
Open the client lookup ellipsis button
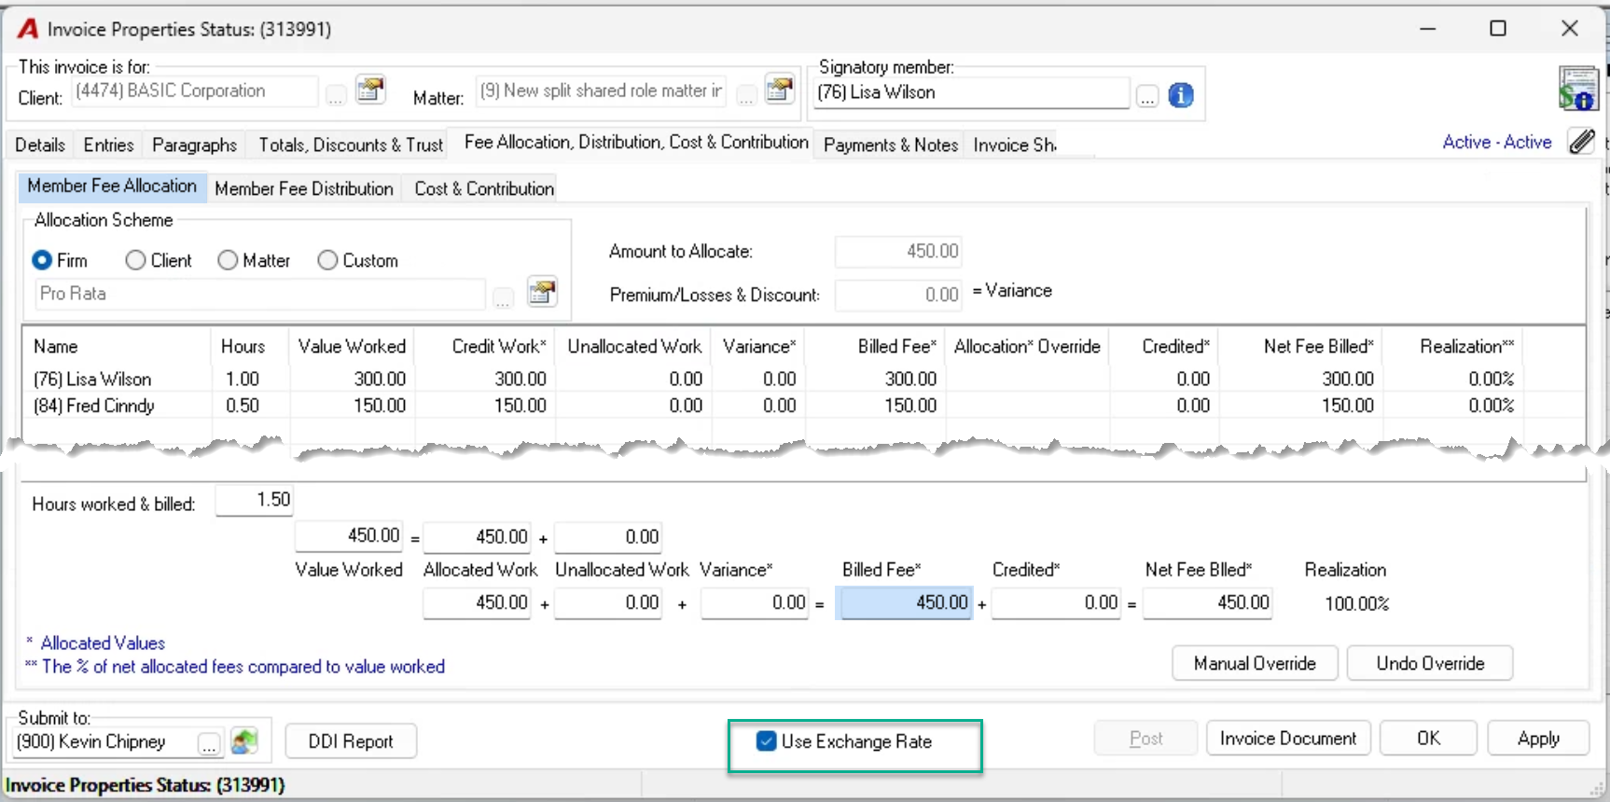(336, 95)
